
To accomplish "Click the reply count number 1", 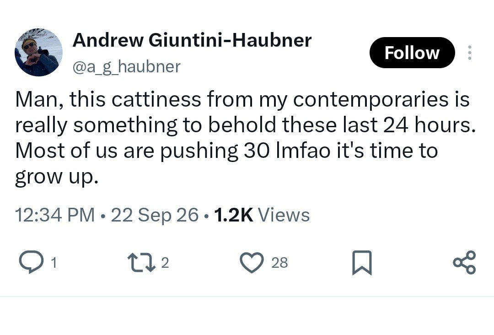I will (54, 263).
